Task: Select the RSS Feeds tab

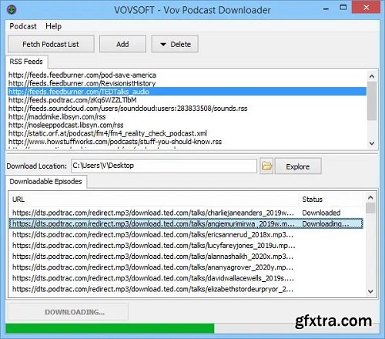Action: point(26,62)
